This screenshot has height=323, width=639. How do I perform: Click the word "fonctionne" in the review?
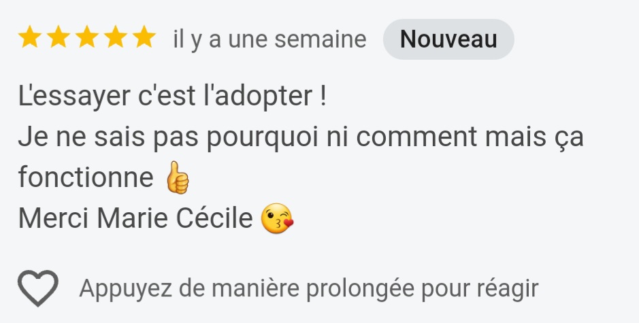point(86,178)
